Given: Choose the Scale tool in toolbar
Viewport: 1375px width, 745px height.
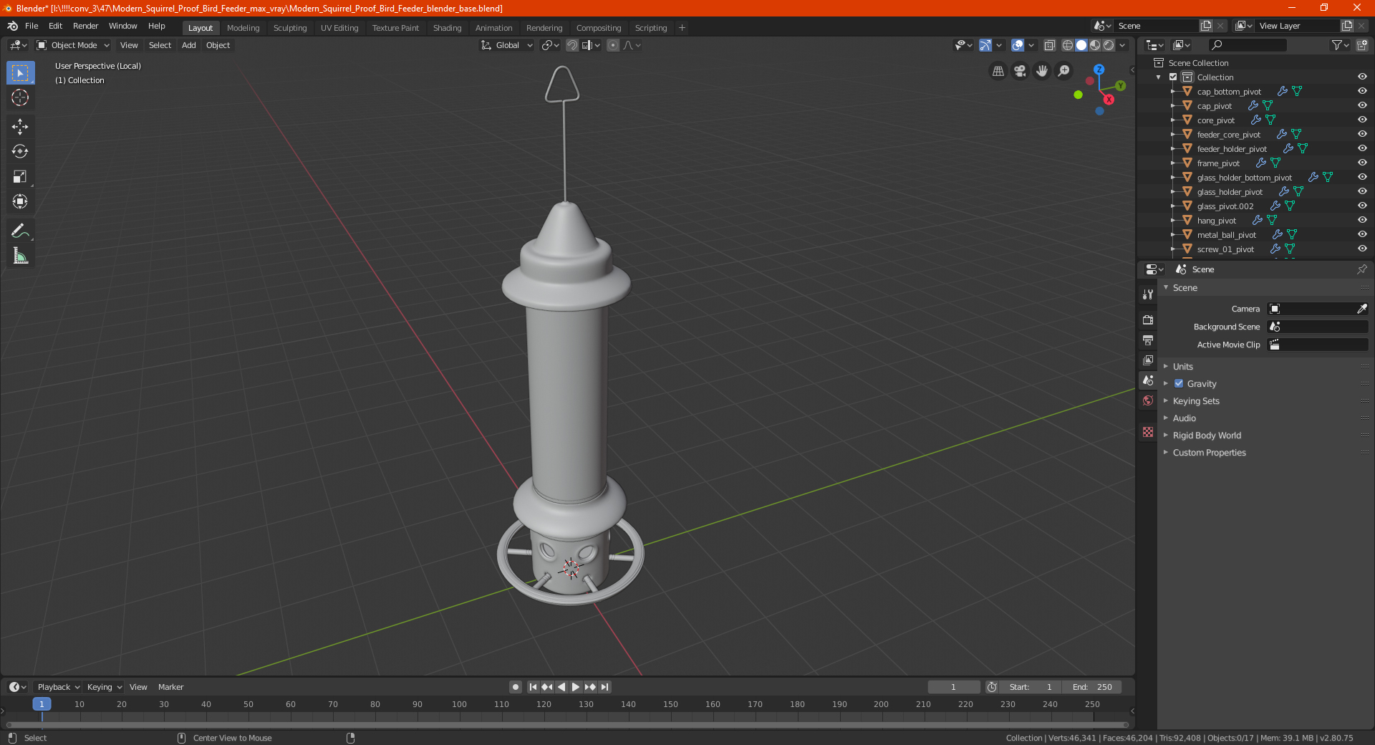Looking at the screenshot, I should (x=20, y=177).
